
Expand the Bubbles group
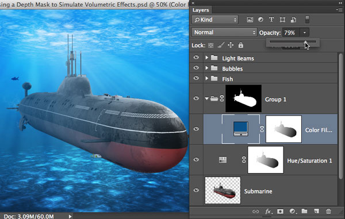click(x=206, y=68)
